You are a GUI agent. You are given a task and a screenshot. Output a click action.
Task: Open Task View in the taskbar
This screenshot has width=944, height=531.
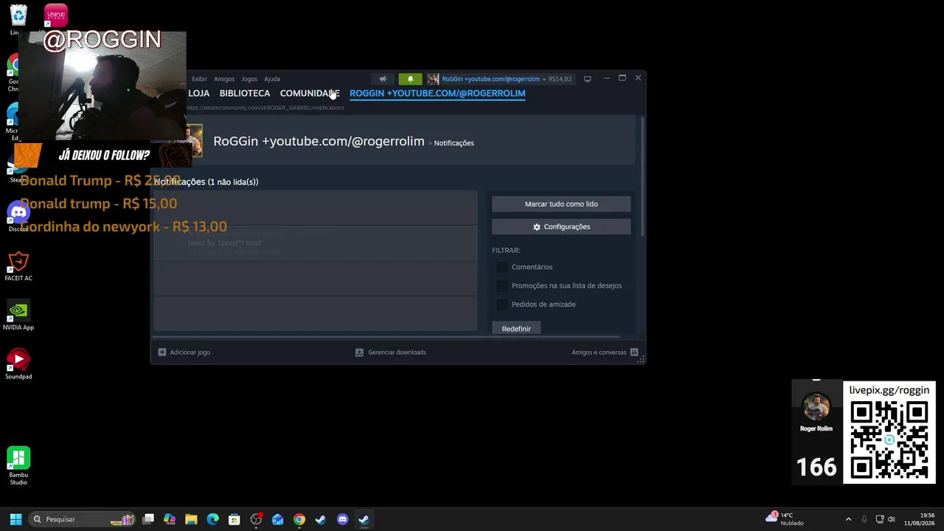point(148,519)
